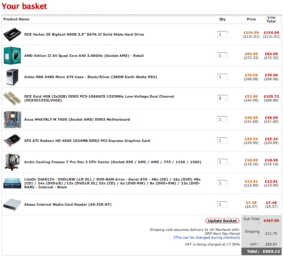Click the LiteOn DVD drive image
This screenshot has height=256, width=283.
point(12,183)
